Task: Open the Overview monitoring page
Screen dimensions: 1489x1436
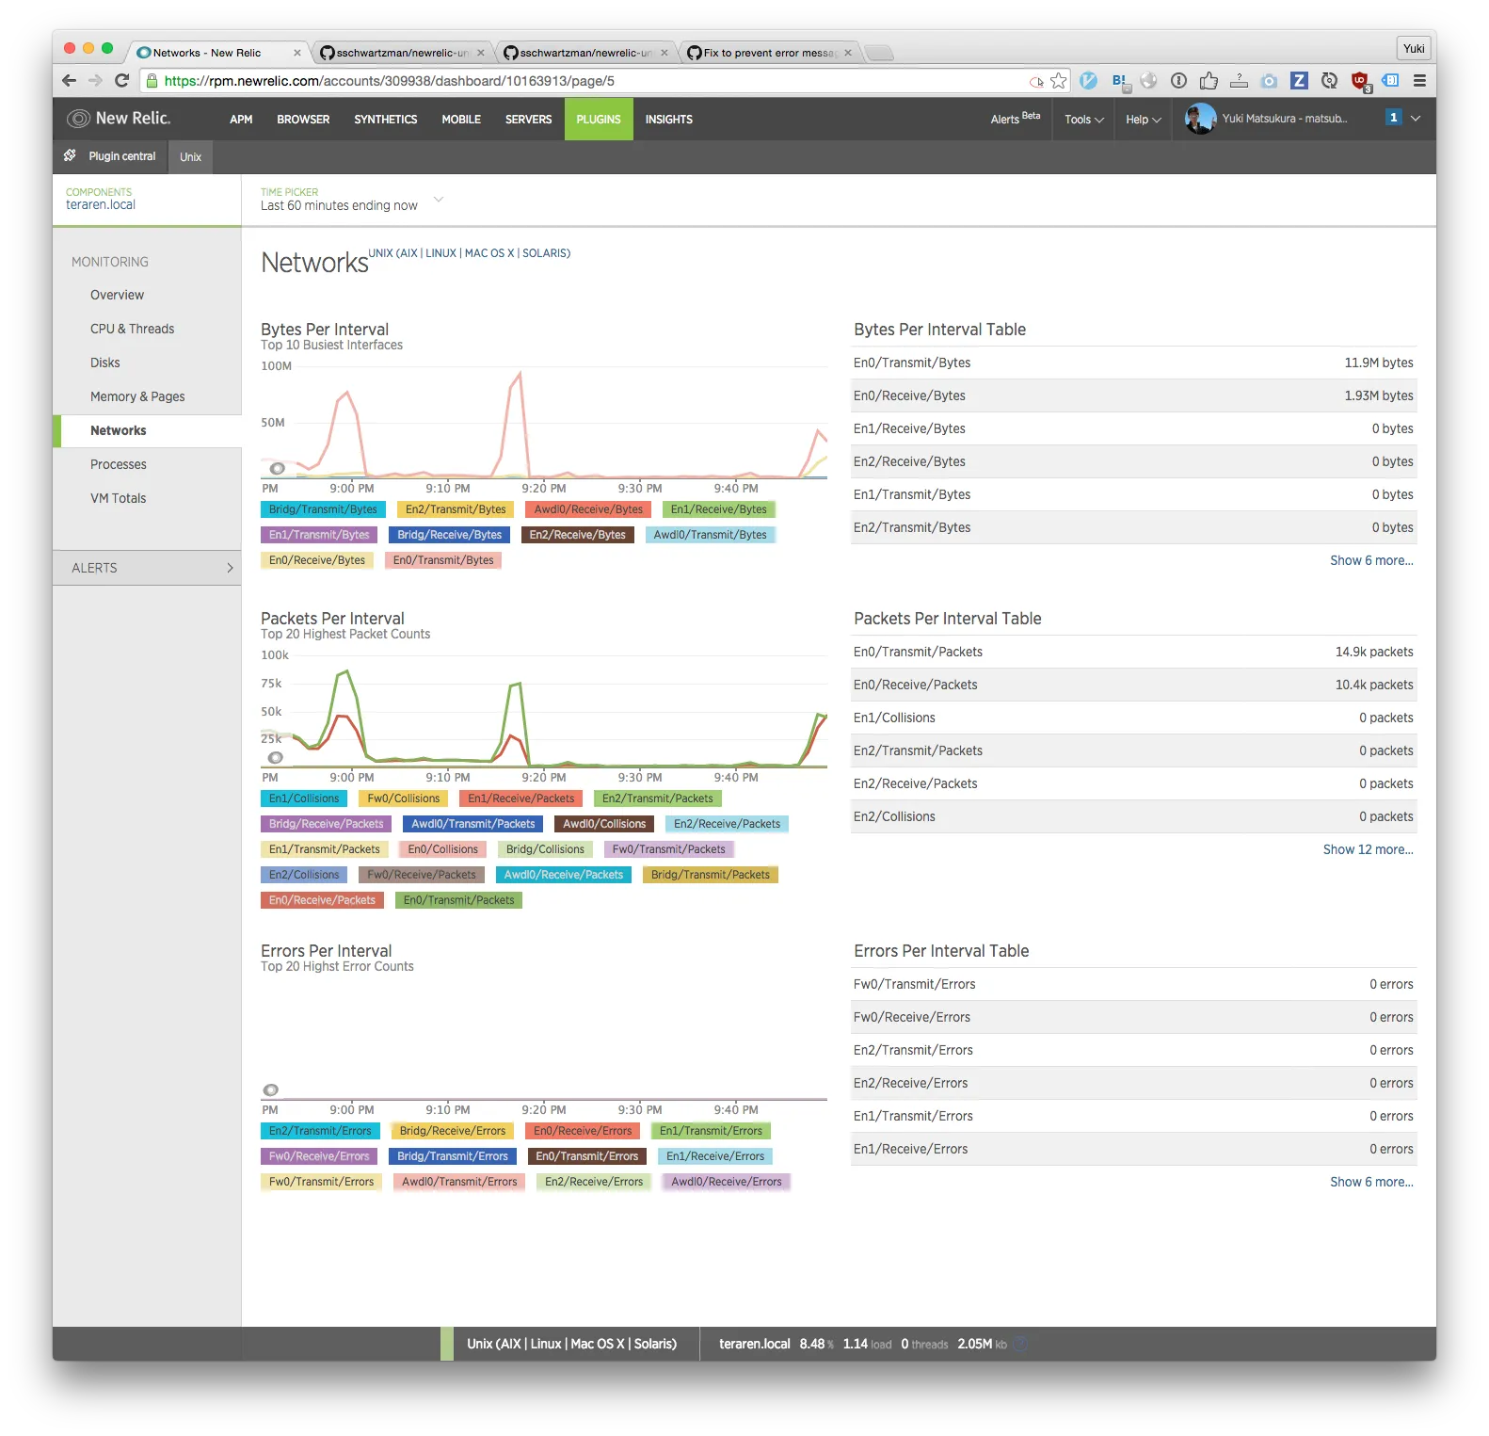Action: (x=118, y=295)
